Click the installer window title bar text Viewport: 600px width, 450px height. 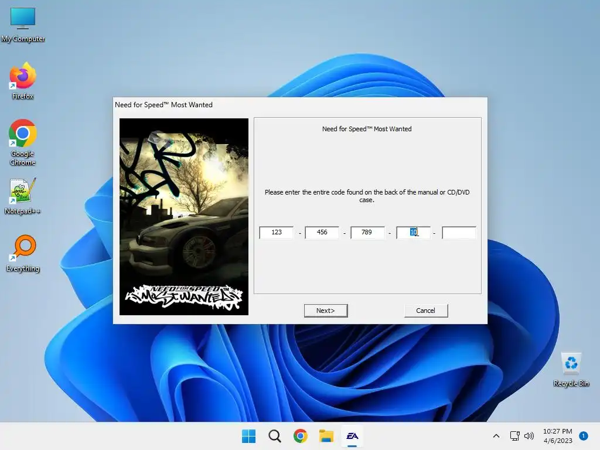[x=163, y=105]
